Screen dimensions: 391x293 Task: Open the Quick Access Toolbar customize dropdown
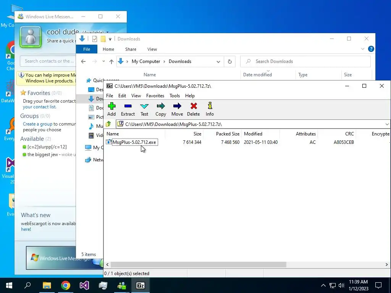coord(110,39)
